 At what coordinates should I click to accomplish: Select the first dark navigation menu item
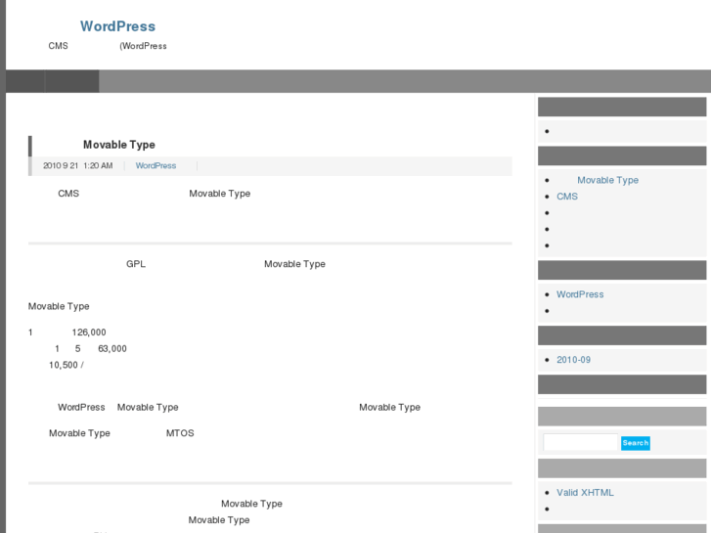tap(25, 81)
